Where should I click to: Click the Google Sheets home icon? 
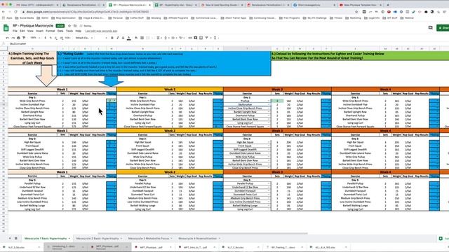[x=6, y=28]
